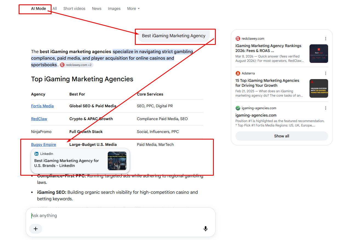
Task: Click the LinkedIn logo in the preview card
Action: point(36,154)
